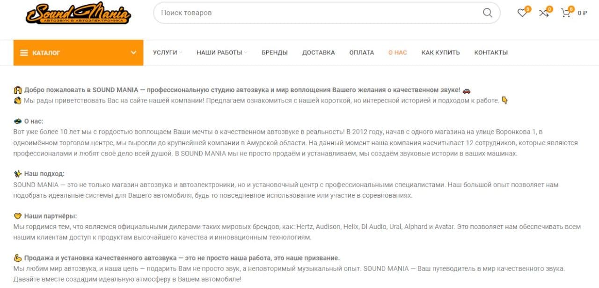Expand the arrow next to Наши работы
The image size is (599, 288).
click(246, 52)
